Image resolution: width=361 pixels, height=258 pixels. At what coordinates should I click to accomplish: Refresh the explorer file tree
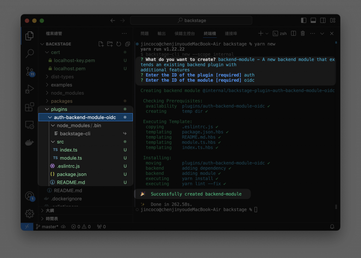tap(118, 44)
